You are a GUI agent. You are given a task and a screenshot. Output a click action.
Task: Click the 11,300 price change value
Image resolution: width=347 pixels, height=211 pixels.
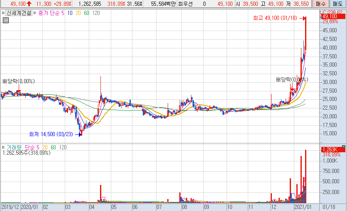tap(44, 4)
